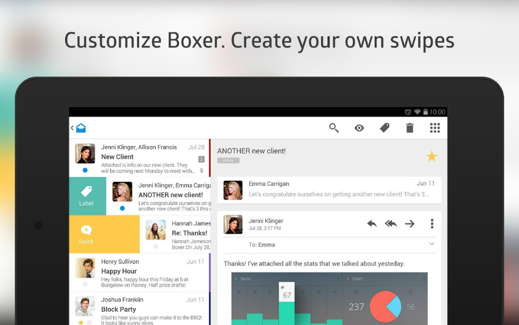Toggle unread dot on New Client email

pos(85,170)
